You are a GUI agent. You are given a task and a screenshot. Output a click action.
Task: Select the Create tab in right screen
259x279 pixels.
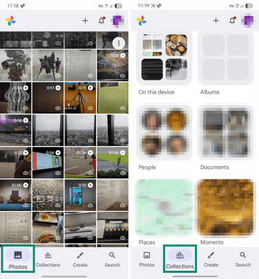point(211,260)
